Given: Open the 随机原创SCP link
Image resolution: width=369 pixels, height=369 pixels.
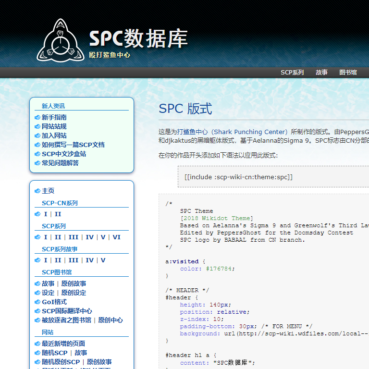Looking at the screenshot, I should tap(61, 362).
